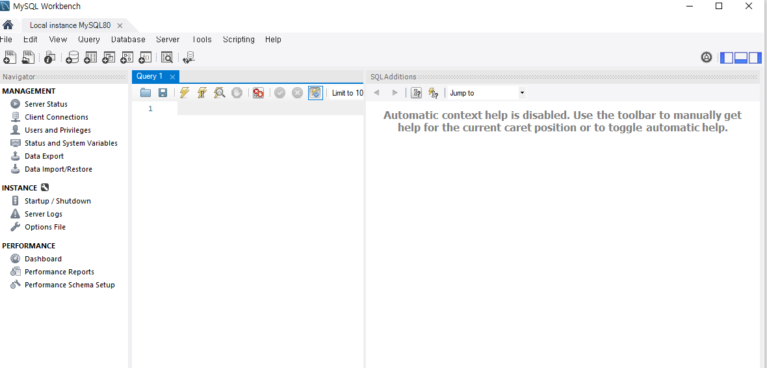This screenshot has height=368, width=767.
Task: Commit the current transaction
Action: tap(279, 92)
